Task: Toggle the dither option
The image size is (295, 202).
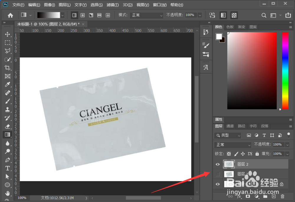Action: click(x=223, y=15)
